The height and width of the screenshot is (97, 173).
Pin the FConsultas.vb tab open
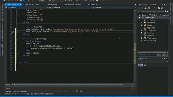(x=18, y=5)
